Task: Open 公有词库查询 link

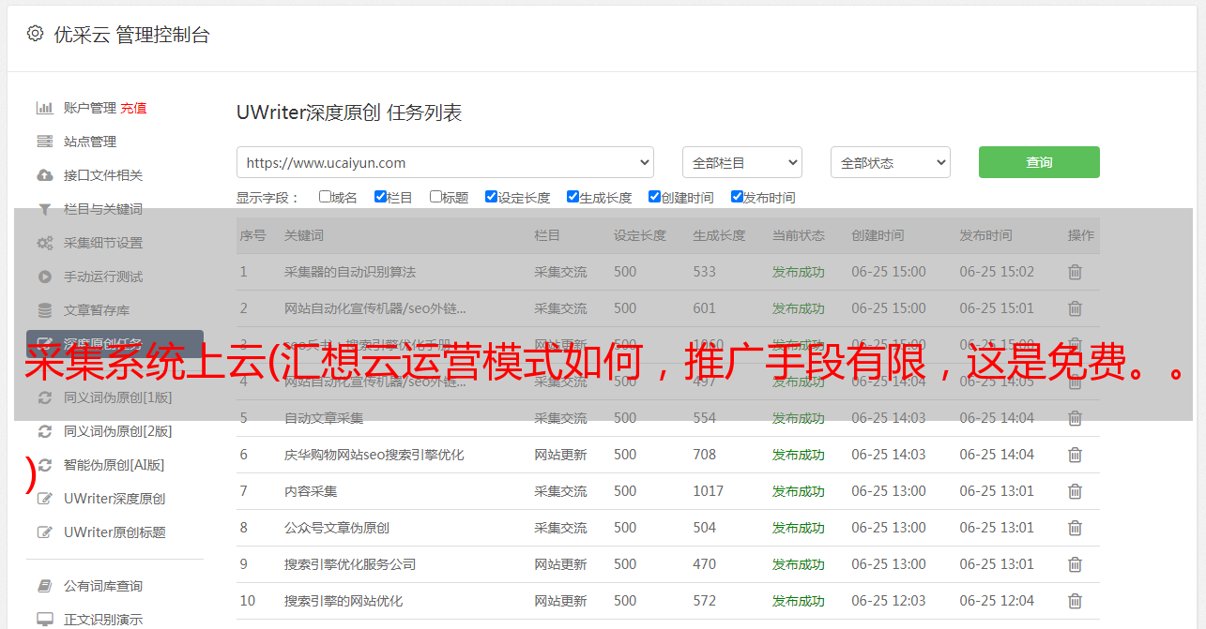Action: [103, 586]
